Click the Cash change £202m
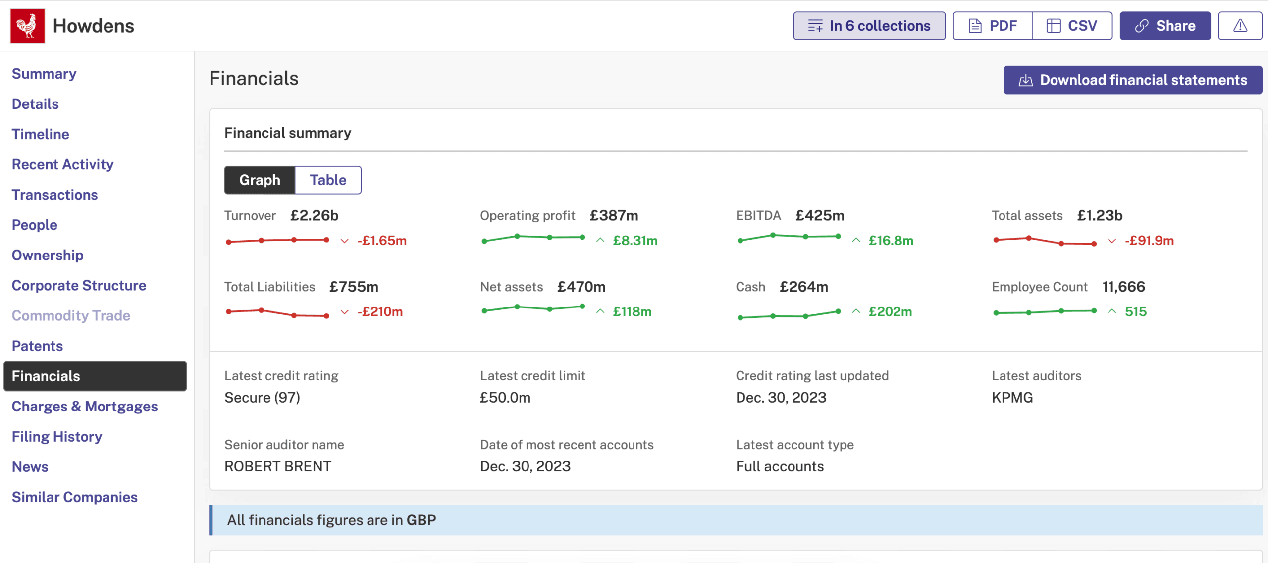This screenshot has width=1268, height=563. coord(891,312)
